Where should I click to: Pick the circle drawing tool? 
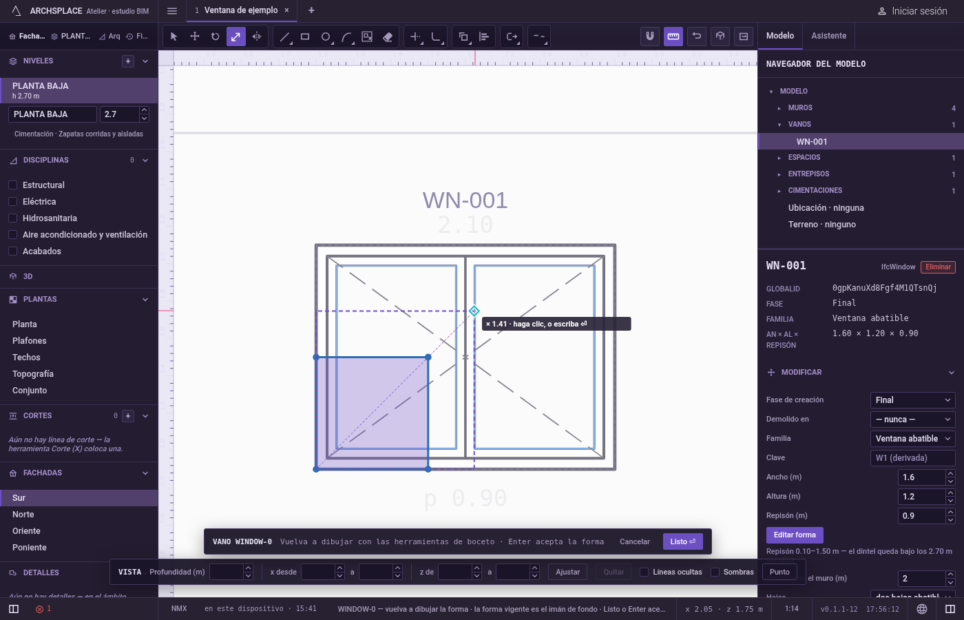pos(326,37)
